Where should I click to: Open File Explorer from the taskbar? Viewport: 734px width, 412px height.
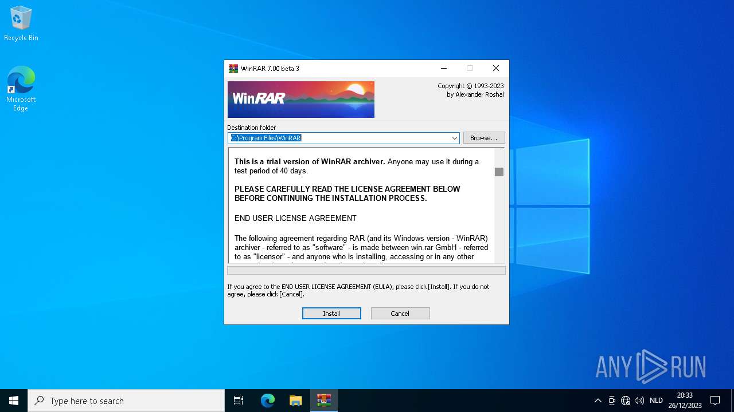point(296,401)
